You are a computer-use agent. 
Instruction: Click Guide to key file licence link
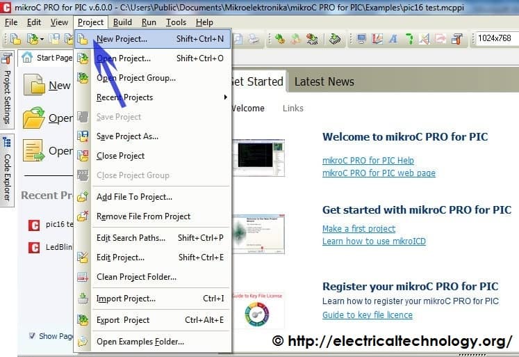coord(368,315)
